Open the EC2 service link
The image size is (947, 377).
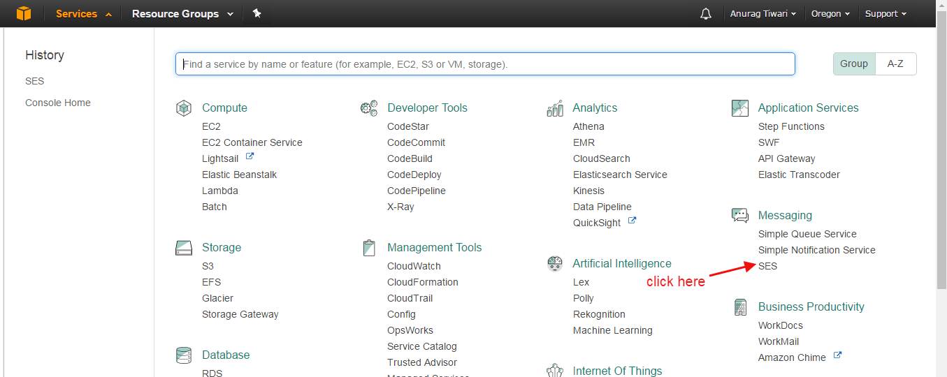[x=211, y=126]
